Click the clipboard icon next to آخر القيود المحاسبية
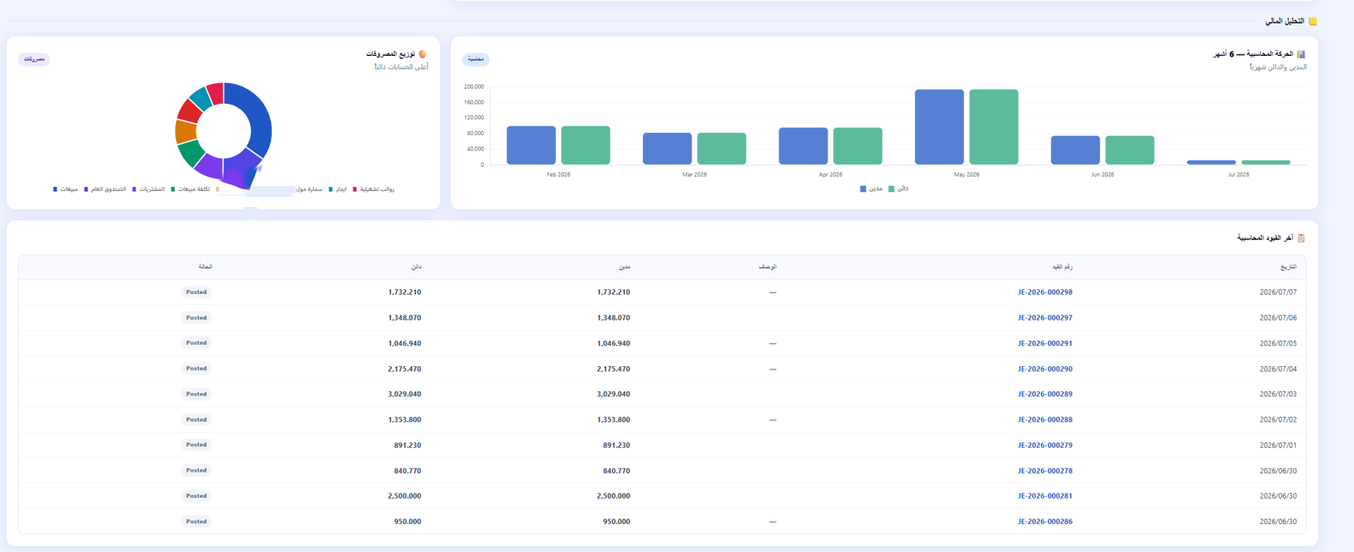Image resolution: width=1354 pixels, height=552 pixels. 1301,238
